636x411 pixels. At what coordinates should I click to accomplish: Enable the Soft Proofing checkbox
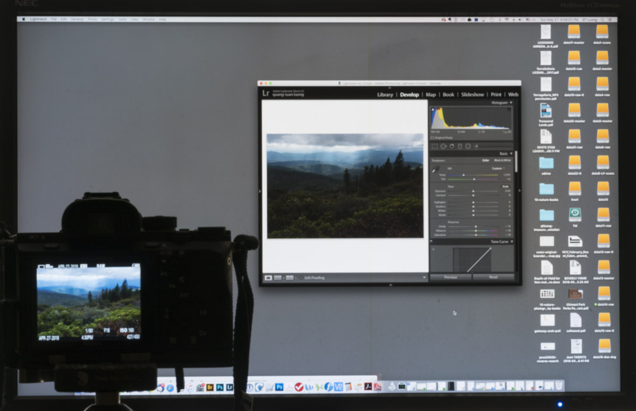coord(301,278)
